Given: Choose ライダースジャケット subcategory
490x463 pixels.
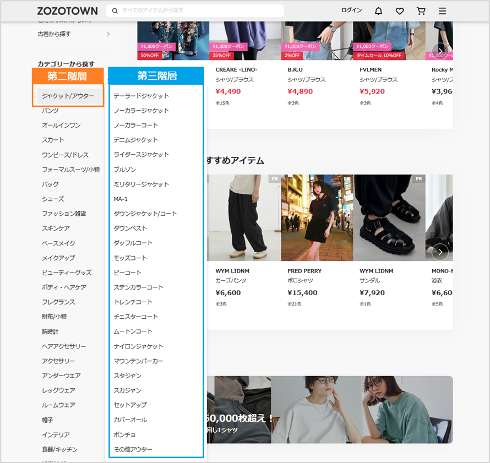Looking at the screenshot, I should tap(141, 155).
